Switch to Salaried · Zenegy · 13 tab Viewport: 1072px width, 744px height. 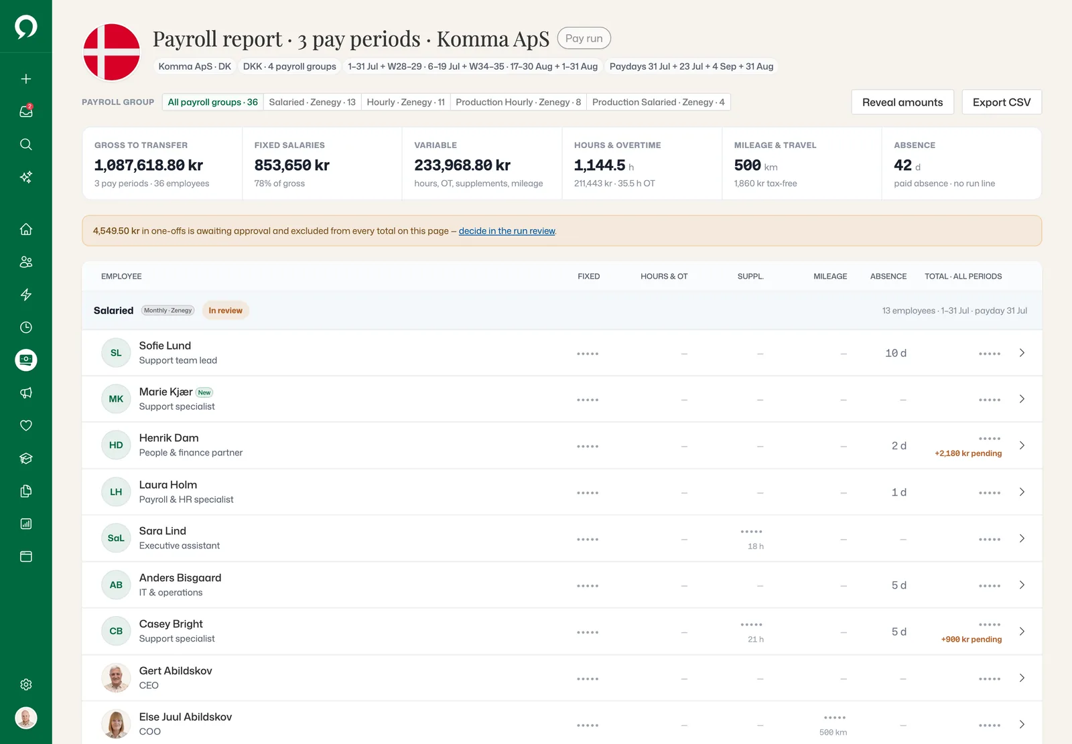pos(312,102)
